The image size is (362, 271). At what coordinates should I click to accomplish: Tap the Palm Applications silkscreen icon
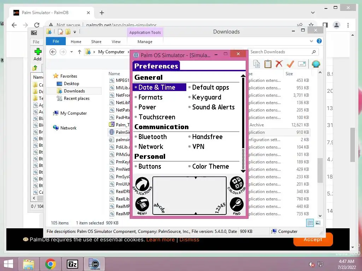pos(142,186)
